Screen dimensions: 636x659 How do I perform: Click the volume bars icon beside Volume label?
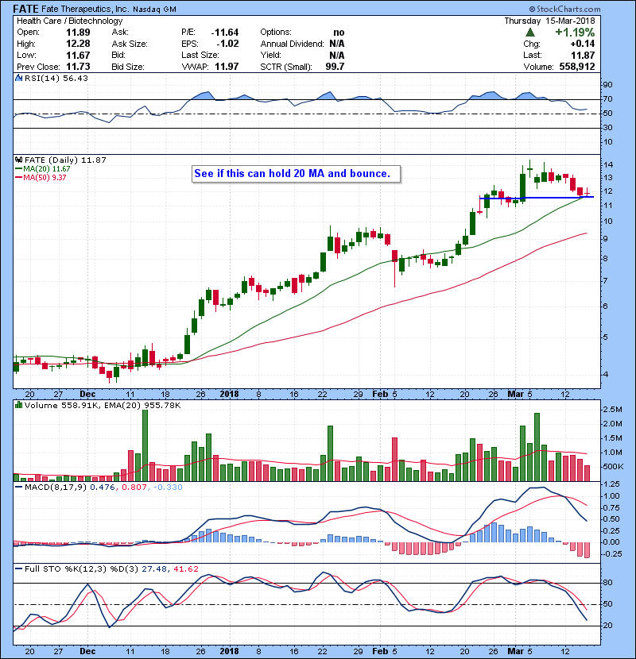coord(18,405)
